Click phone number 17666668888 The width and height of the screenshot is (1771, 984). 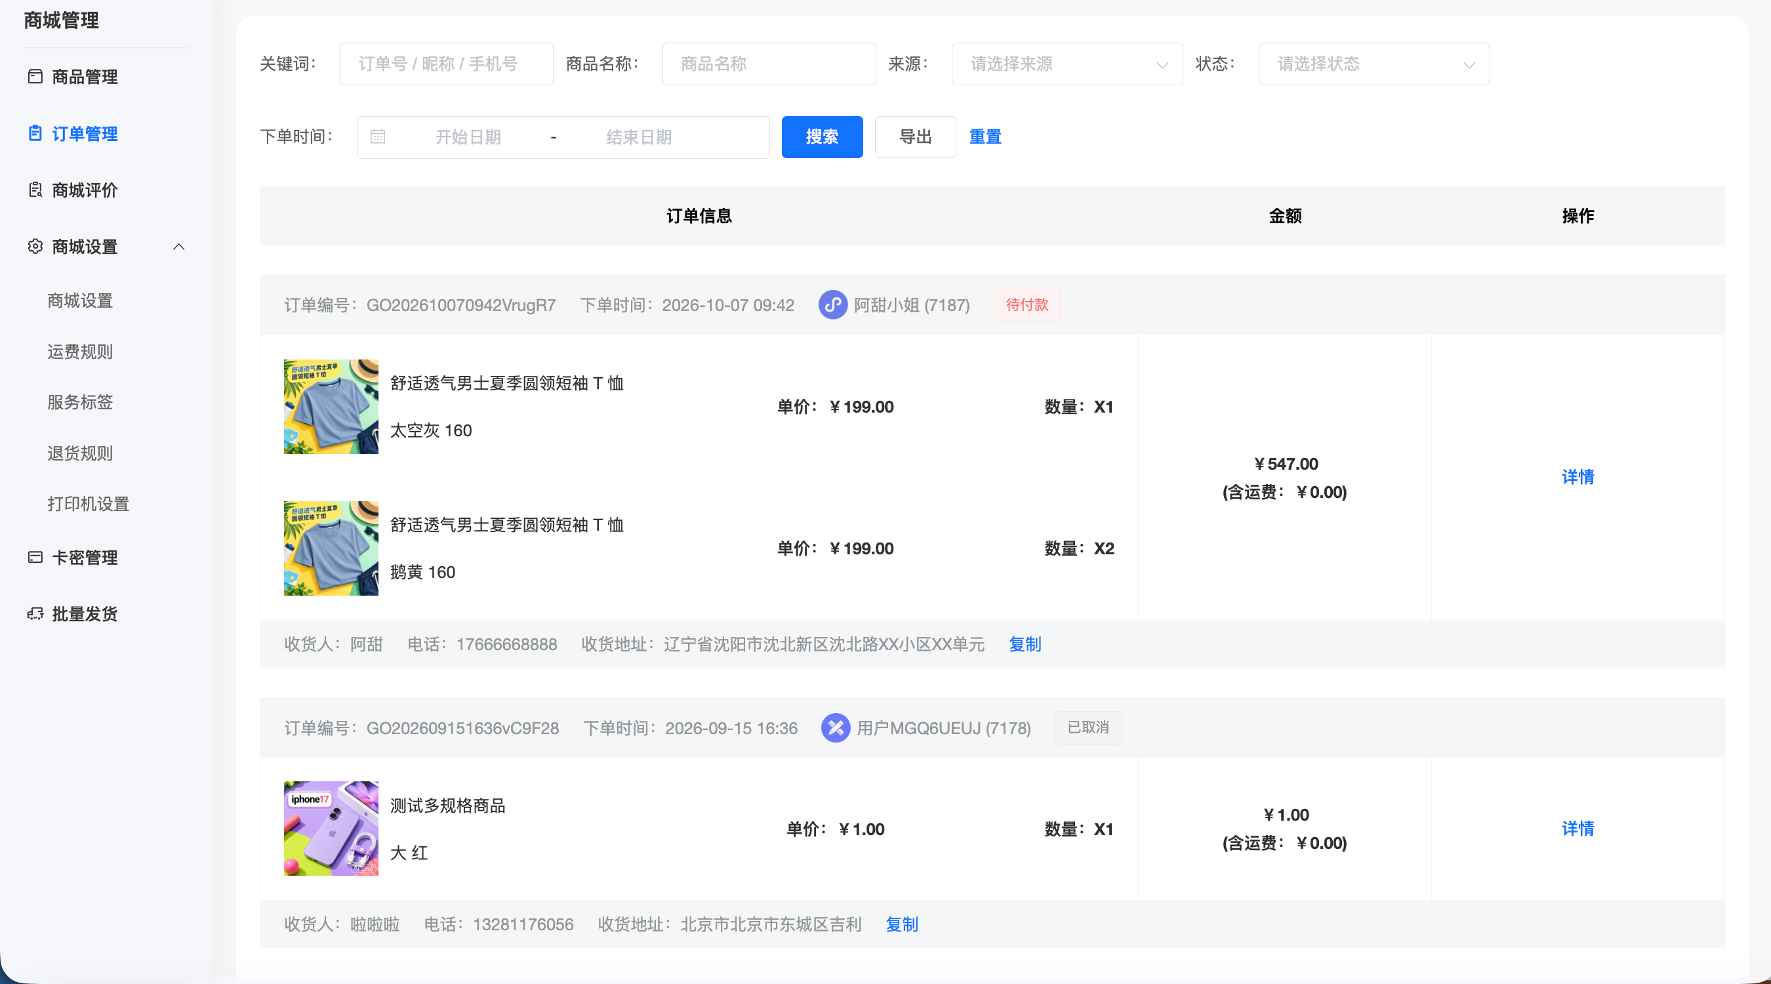click(506, 644)
